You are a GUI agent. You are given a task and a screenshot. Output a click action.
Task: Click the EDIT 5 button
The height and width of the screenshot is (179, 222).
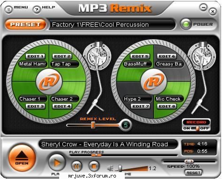(x=140, y=57)
